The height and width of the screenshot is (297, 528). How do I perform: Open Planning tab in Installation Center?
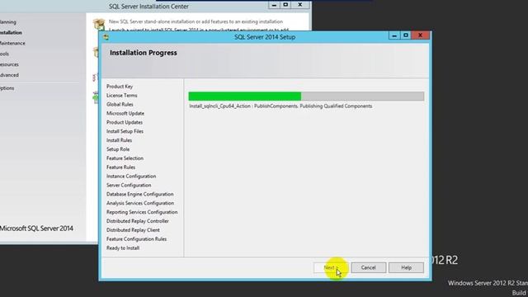[x=8, y=22]
